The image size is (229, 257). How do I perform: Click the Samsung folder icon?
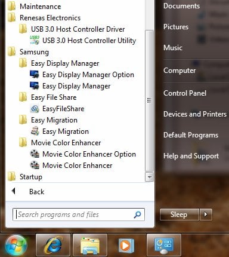[x=11, y=52]
